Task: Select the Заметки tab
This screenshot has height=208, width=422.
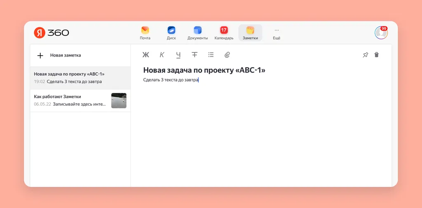Action: point(250,33)
